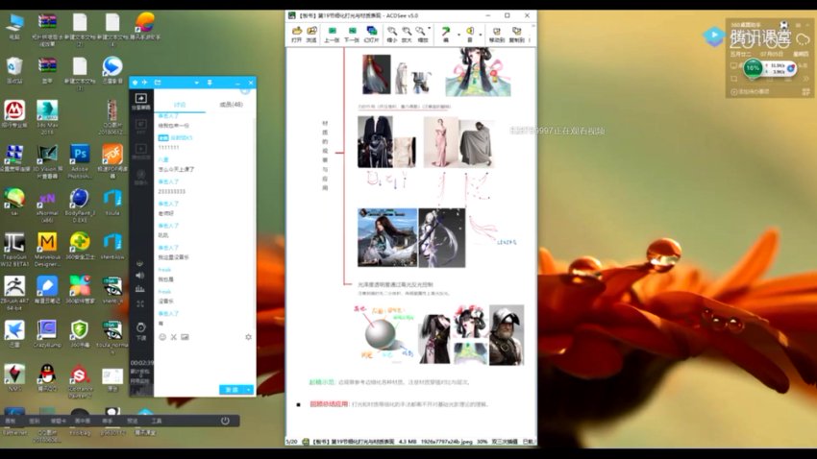The height and width of the screenshot is (459, 817).
Task: Click the 5/20 image counter in ACDSee status bar
Action: point(291,442)
